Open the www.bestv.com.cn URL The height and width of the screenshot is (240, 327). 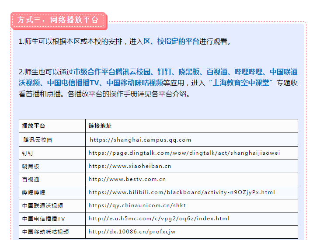click(x=127, y=179)
